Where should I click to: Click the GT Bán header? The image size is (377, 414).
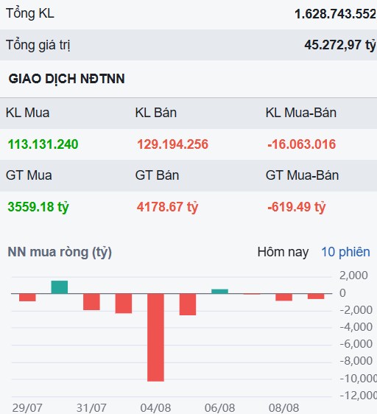coord(157,175)
